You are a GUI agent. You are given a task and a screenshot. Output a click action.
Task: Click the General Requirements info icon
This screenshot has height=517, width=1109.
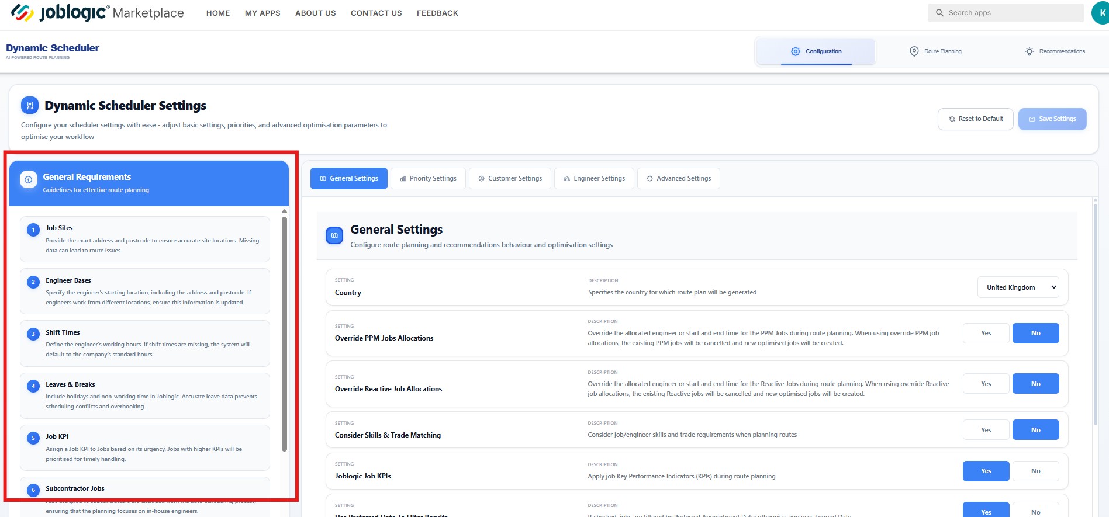coord(29,179)
